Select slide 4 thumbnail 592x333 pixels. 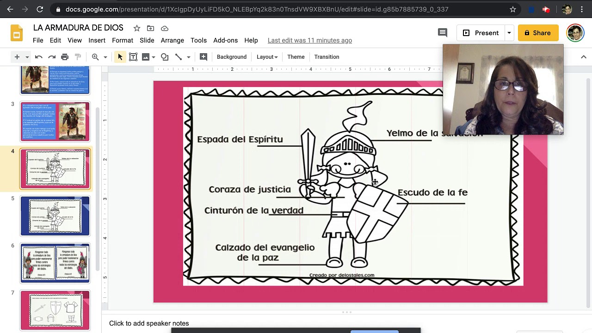pos(55,169)
